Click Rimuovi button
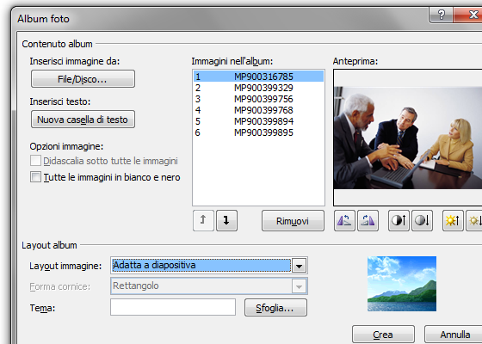Image resolution: width=482 pixels, height=344 pixels. pos(293,220)
